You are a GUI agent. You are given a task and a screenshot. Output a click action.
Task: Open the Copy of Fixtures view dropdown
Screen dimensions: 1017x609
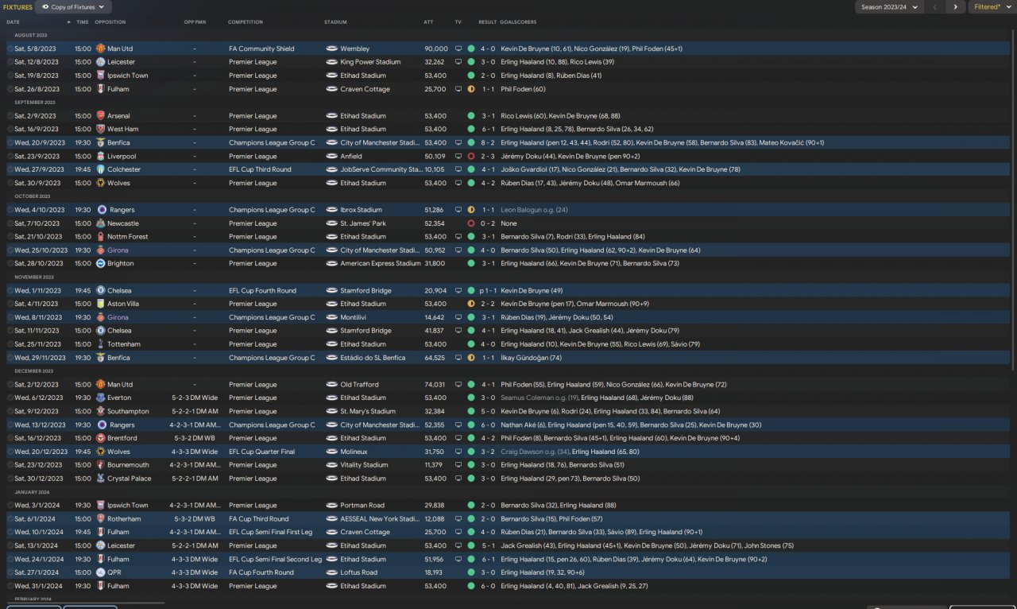74,7
